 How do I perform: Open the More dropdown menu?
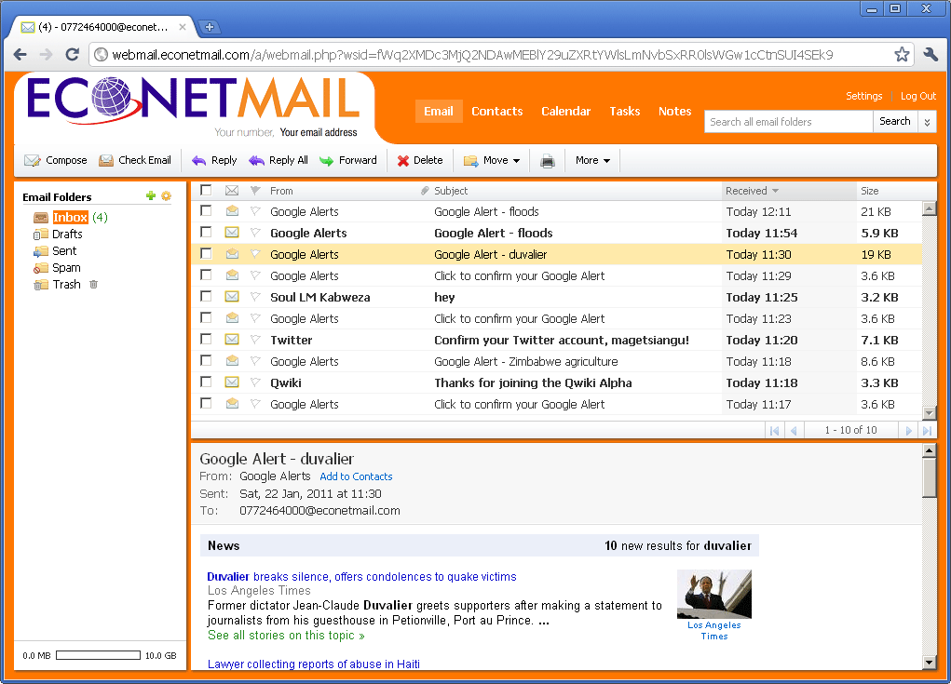tap(592, 161)
